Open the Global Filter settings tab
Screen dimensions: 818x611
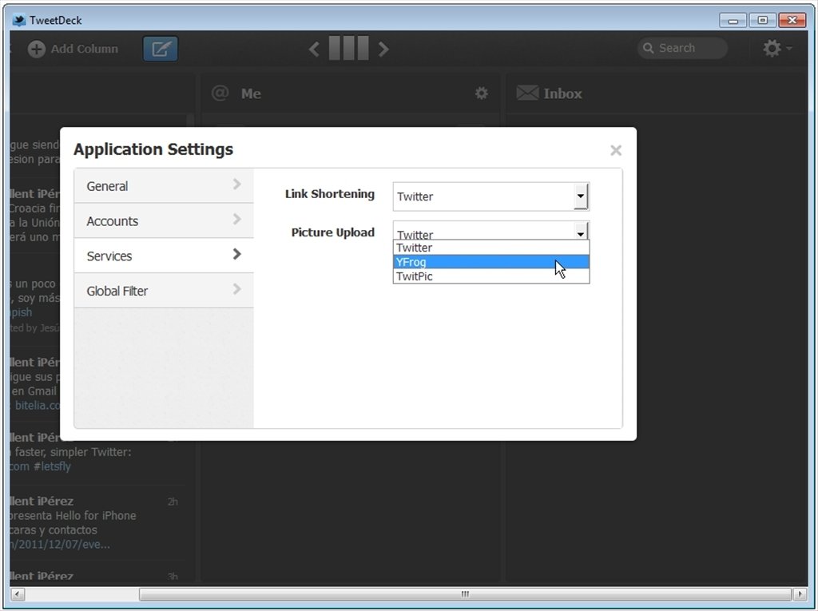[x=164, y=291]
